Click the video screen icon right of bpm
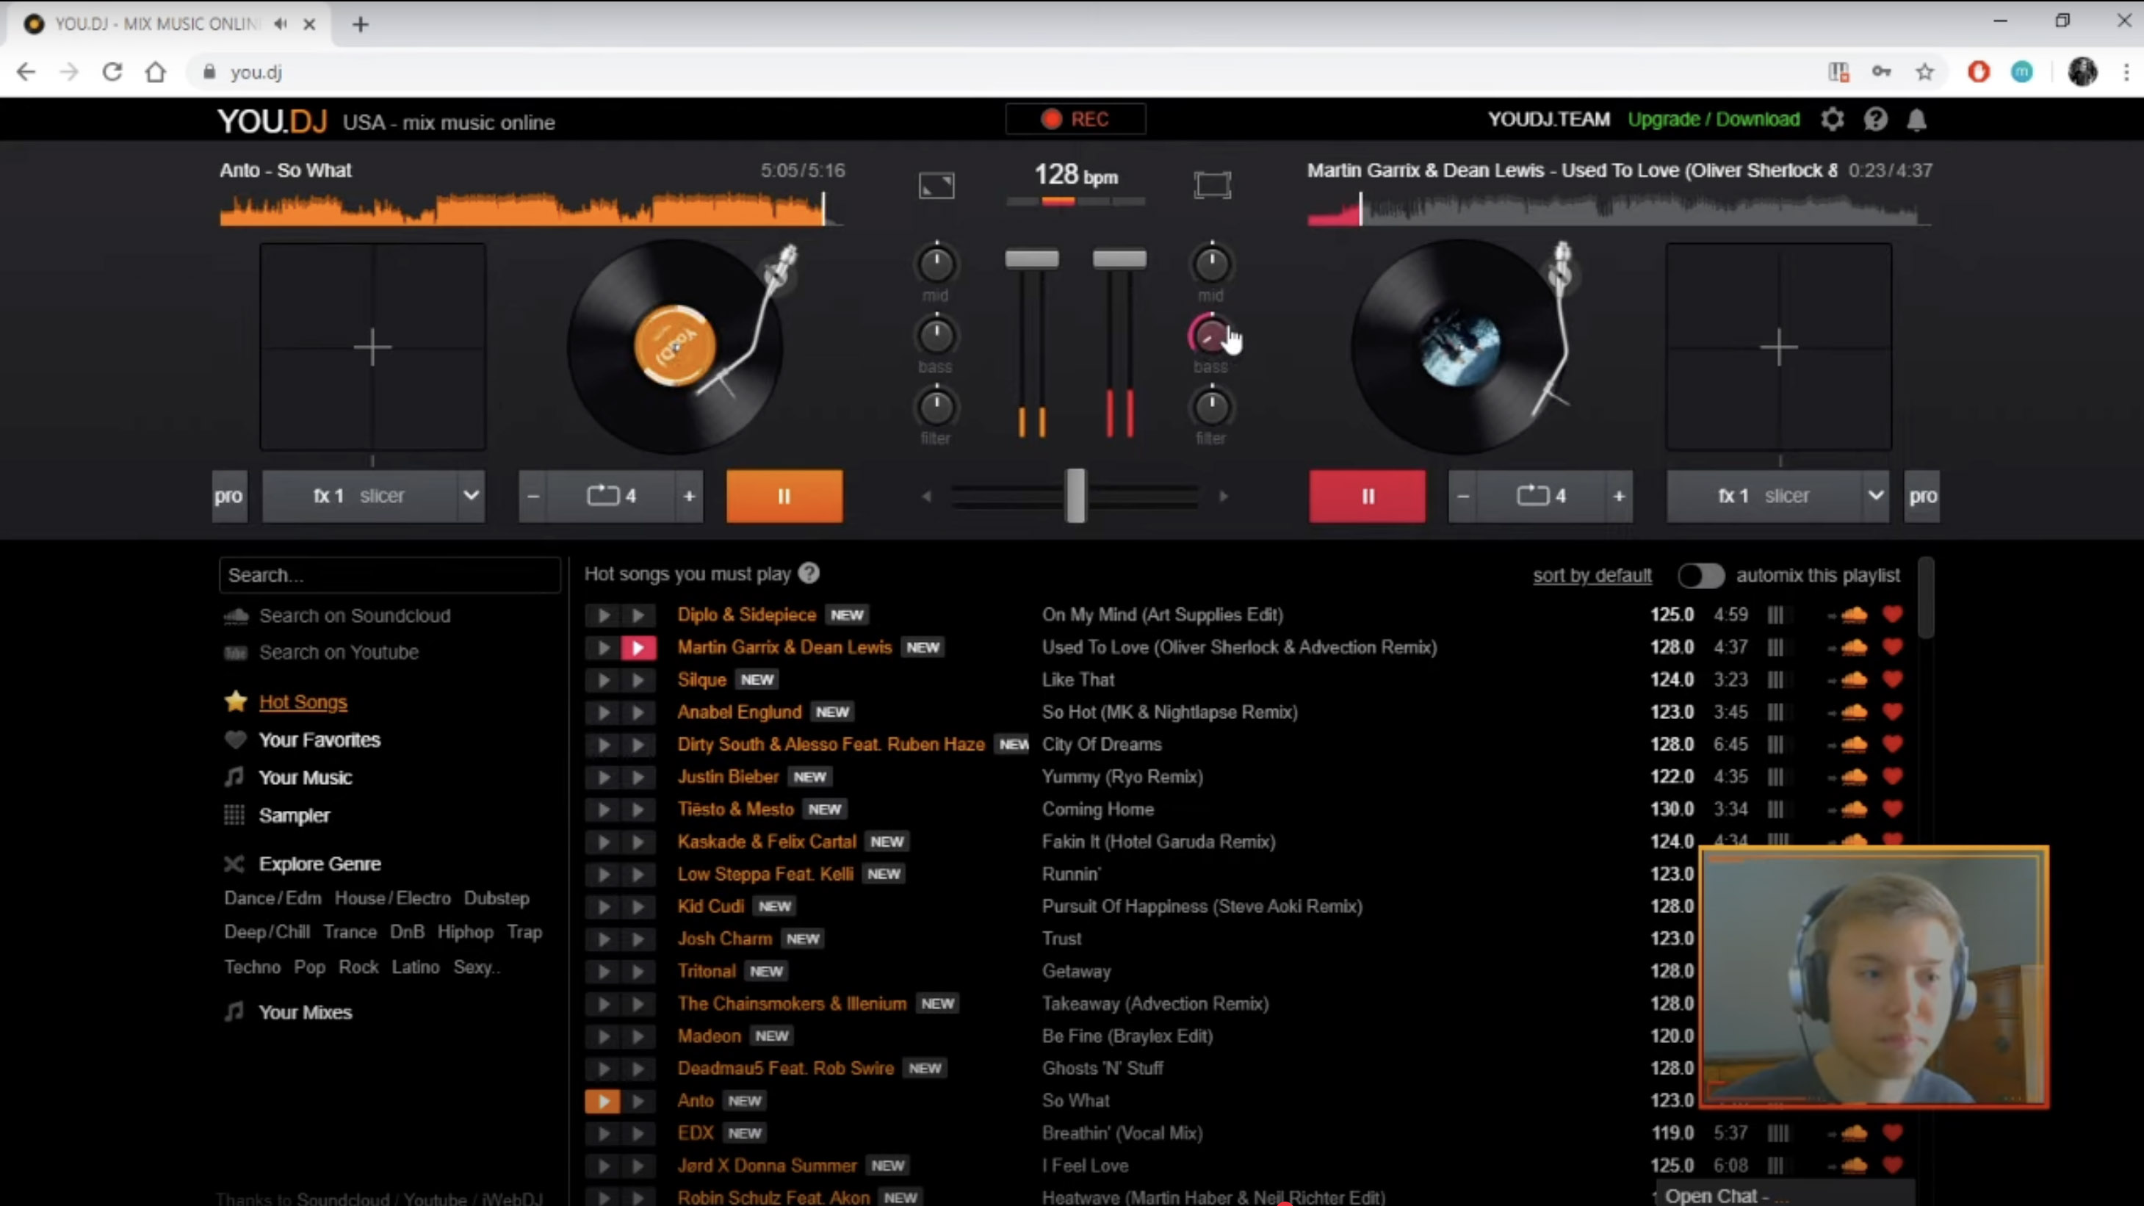 (x=1212, y=185)
